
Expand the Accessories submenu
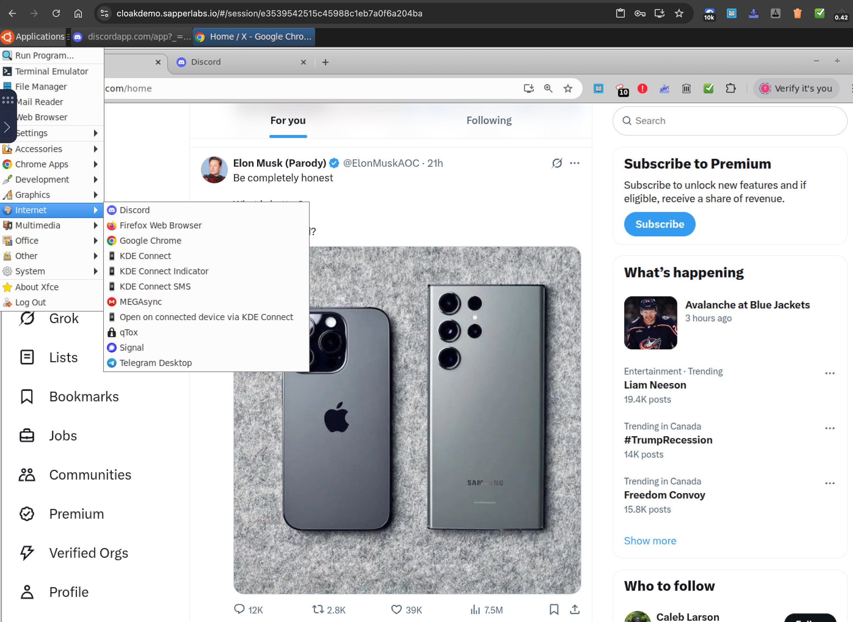coord(52,149)
